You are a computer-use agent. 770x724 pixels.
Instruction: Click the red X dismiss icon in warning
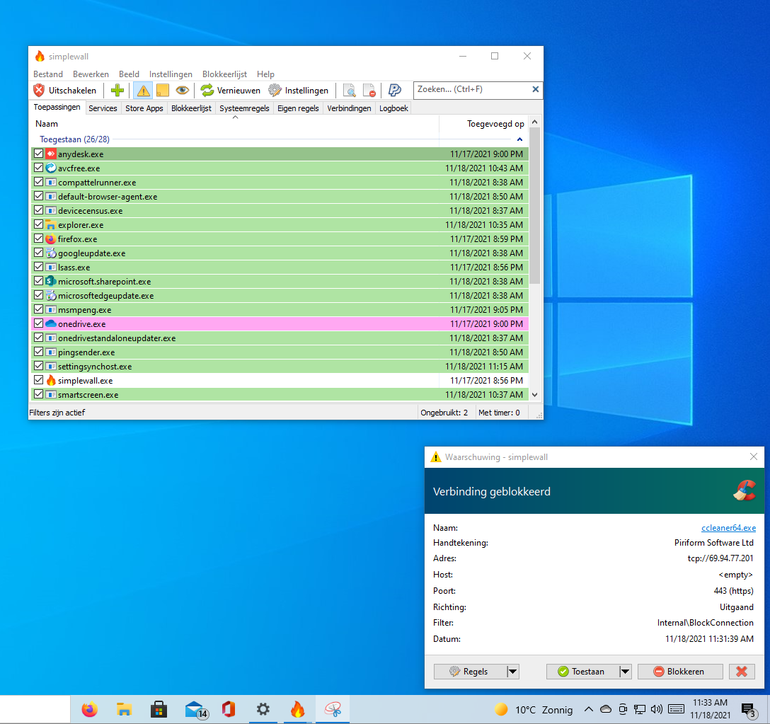(742, 672)
